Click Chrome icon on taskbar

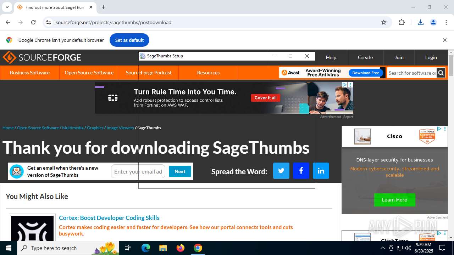(198, 248)
